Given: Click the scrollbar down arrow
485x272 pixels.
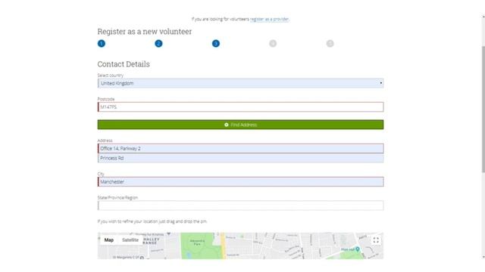Looking at the screenshot, I should coord(483,257).
